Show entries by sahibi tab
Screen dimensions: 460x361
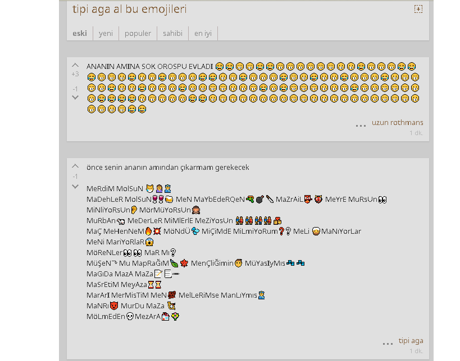172,34
